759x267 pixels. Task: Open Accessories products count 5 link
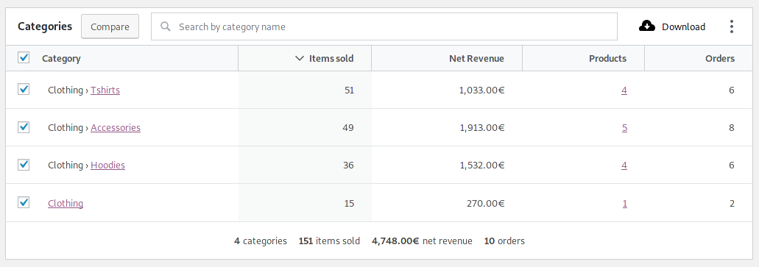click(x=624, y=128)
